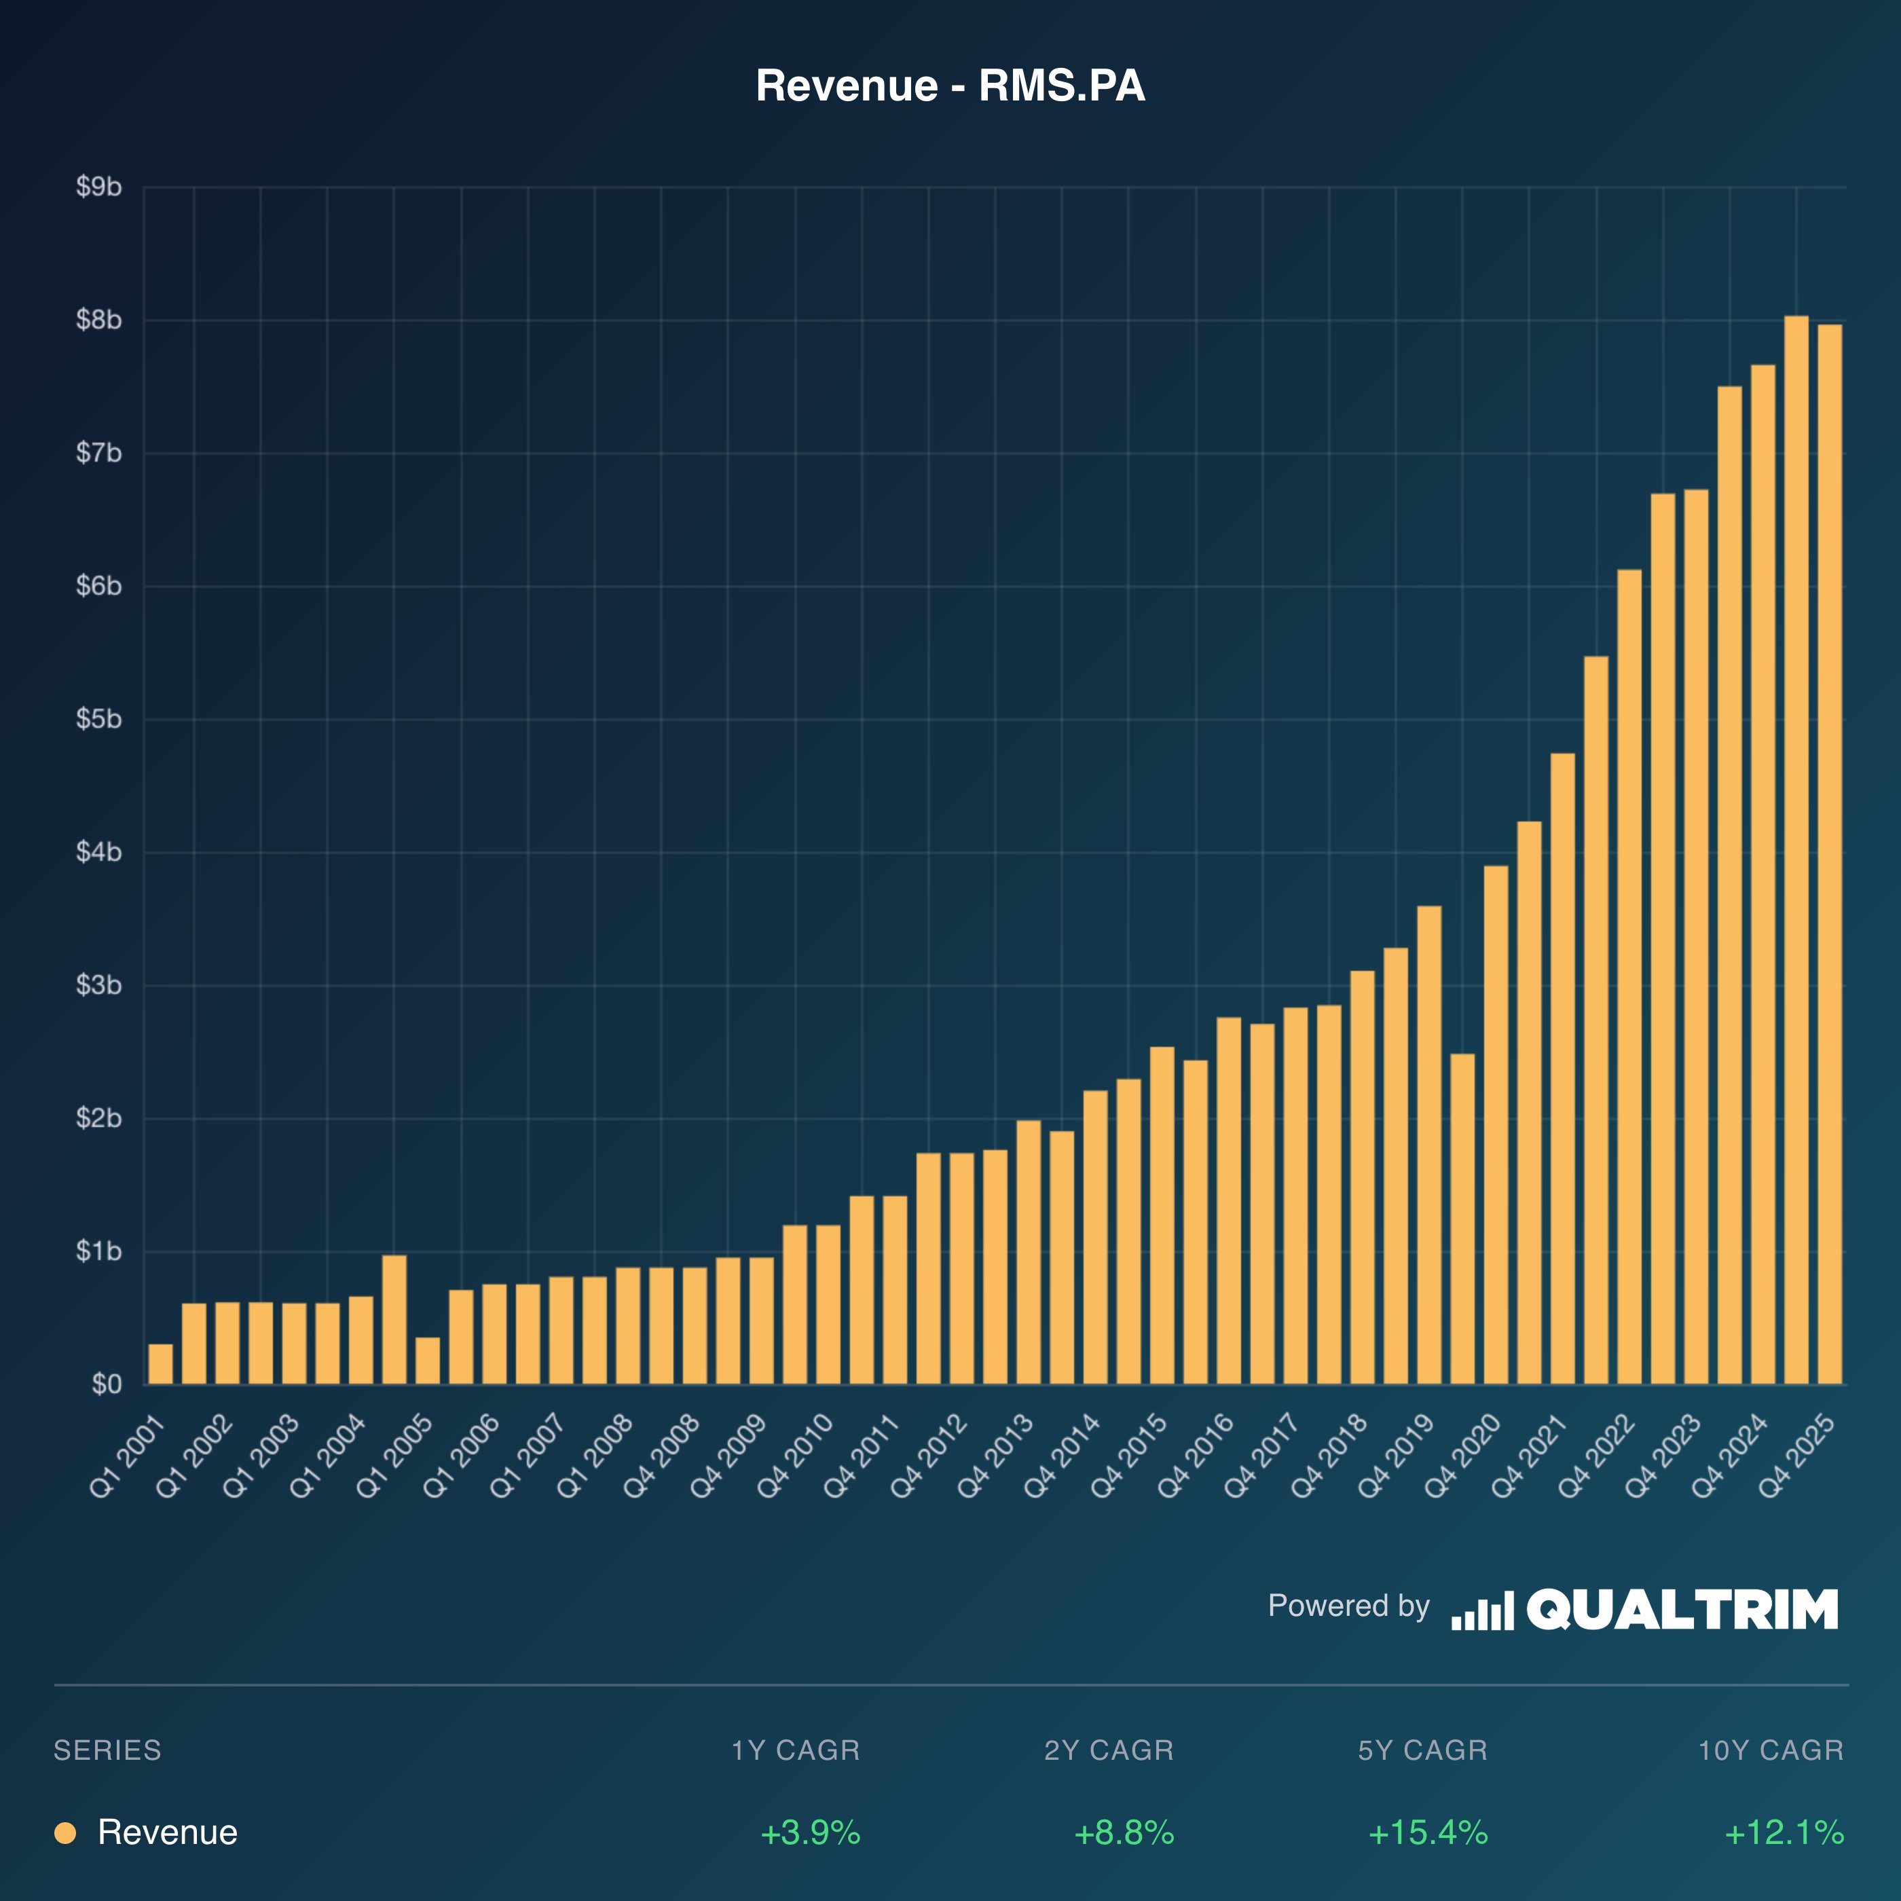Click the last bar at Q4 2025
The width and height of the screenshot is (1901, 1901).
pyautogui.click(x=1829, y=856)
